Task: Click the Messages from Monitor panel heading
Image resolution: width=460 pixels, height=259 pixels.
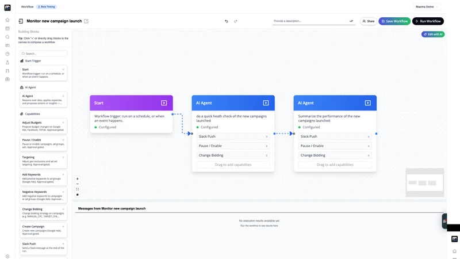Action: 112,208
